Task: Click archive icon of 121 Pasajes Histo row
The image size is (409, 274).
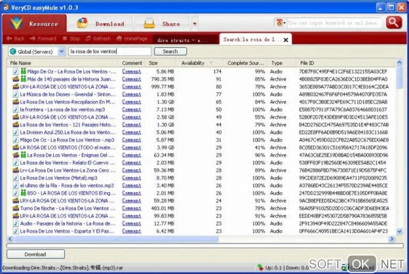Action: click(16, 124)
